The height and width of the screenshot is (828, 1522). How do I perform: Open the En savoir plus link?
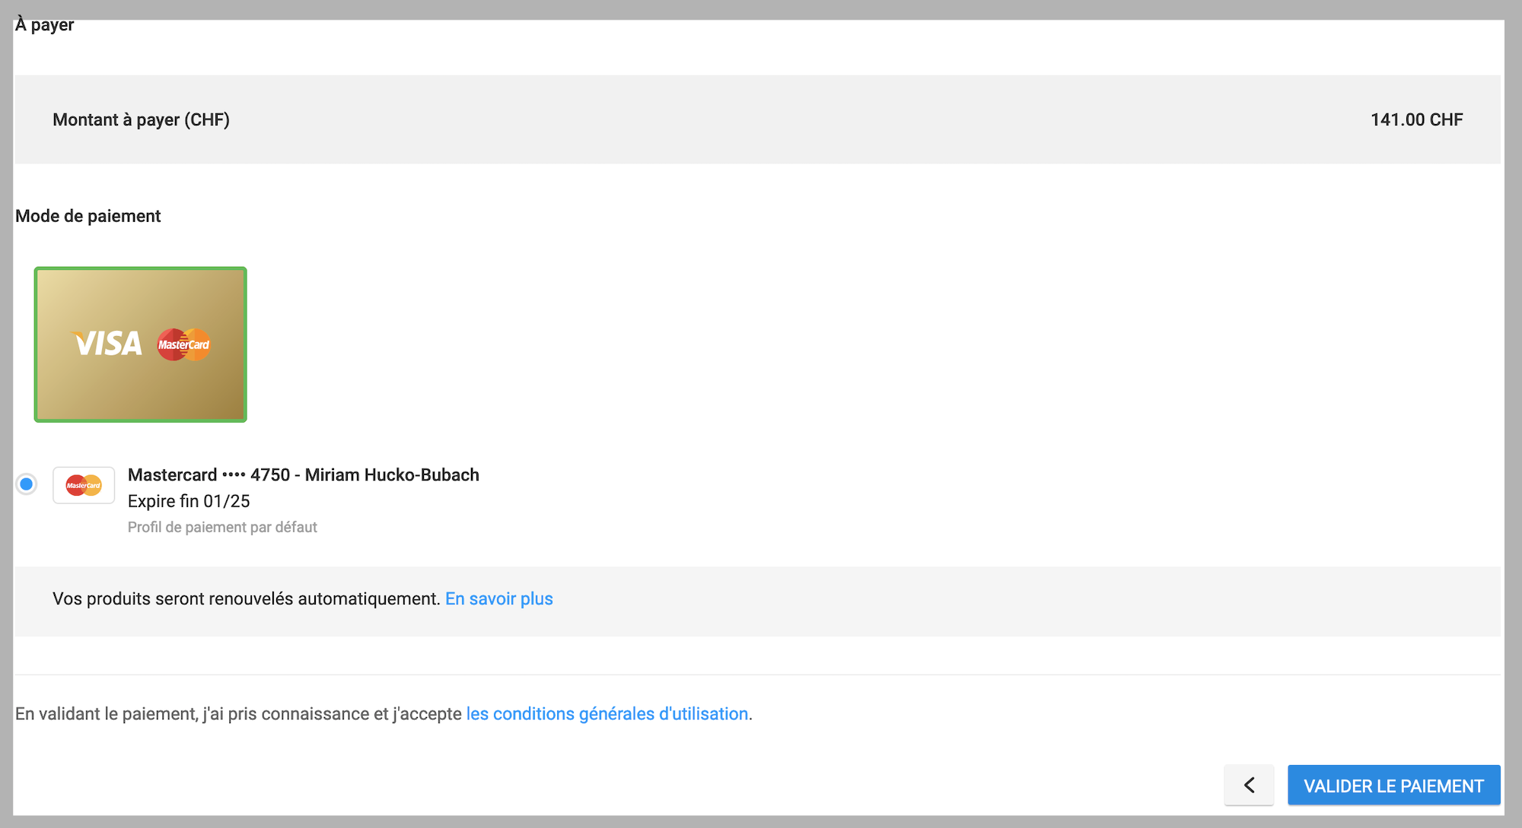(x=498, y=599)
